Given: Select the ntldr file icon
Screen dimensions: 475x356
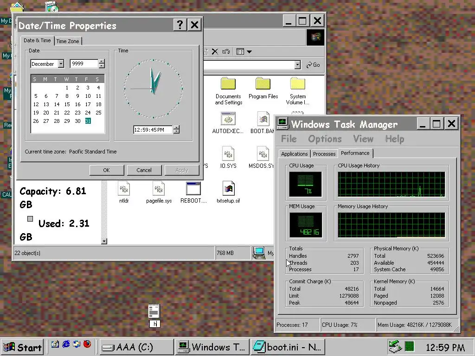Looking at the screenshot, I should point(124,192).
